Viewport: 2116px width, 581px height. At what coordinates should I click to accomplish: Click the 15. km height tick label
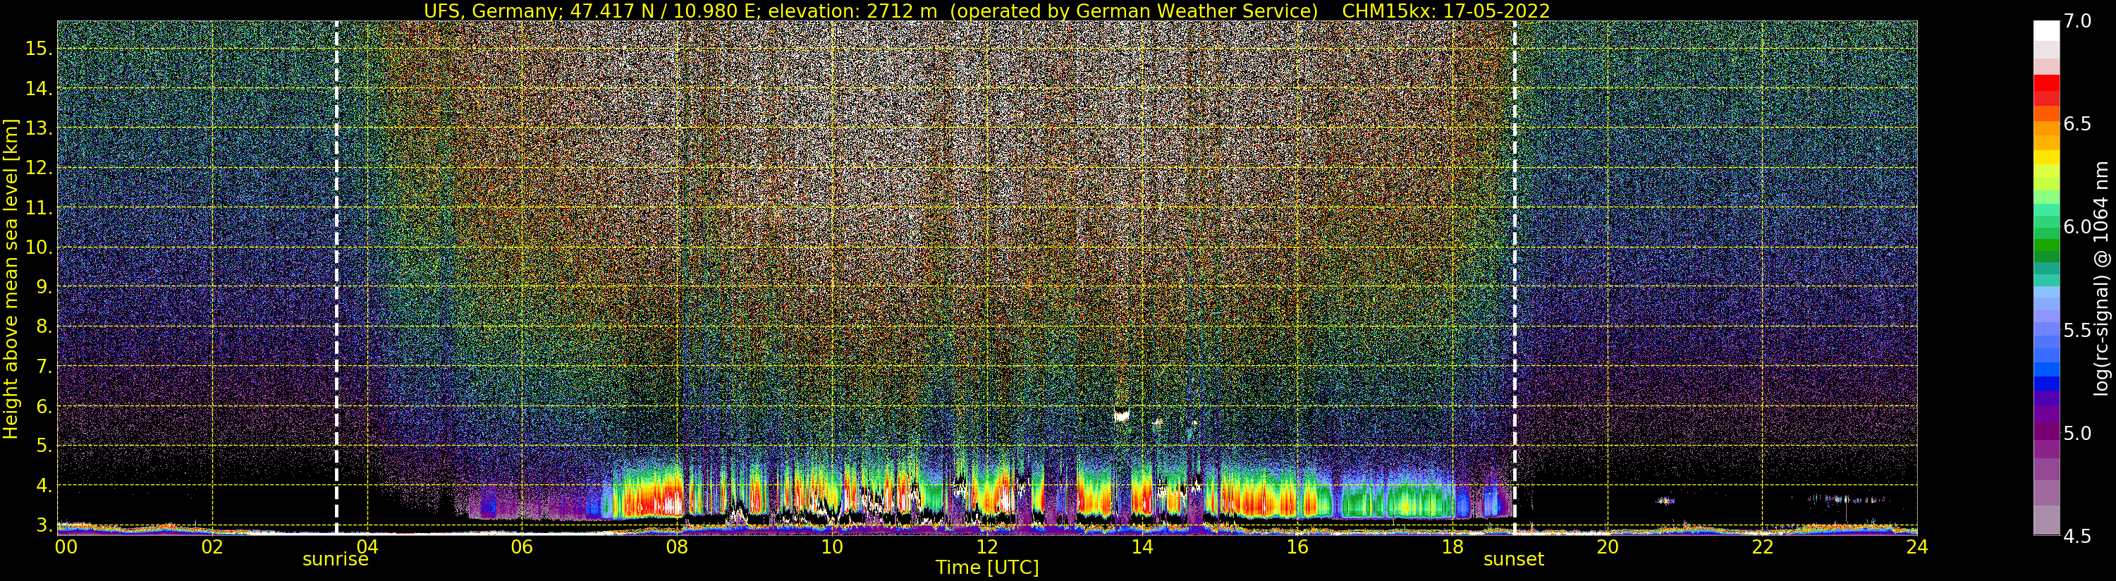[39, 49]
